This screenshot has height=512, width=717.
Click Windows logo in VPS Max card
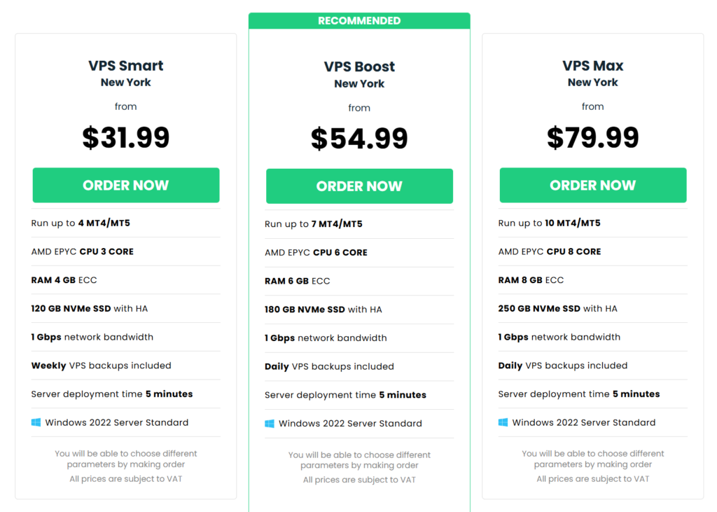click(x=503, y=422)
